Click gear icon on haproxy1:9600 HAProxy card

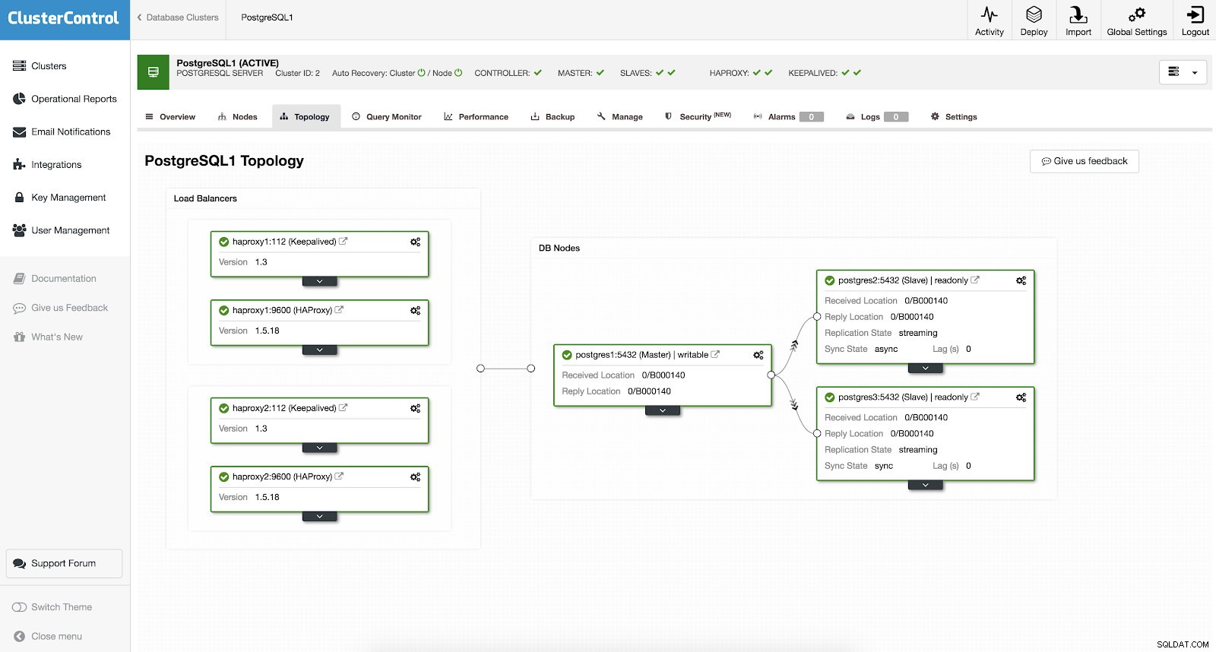pos(415,310)
